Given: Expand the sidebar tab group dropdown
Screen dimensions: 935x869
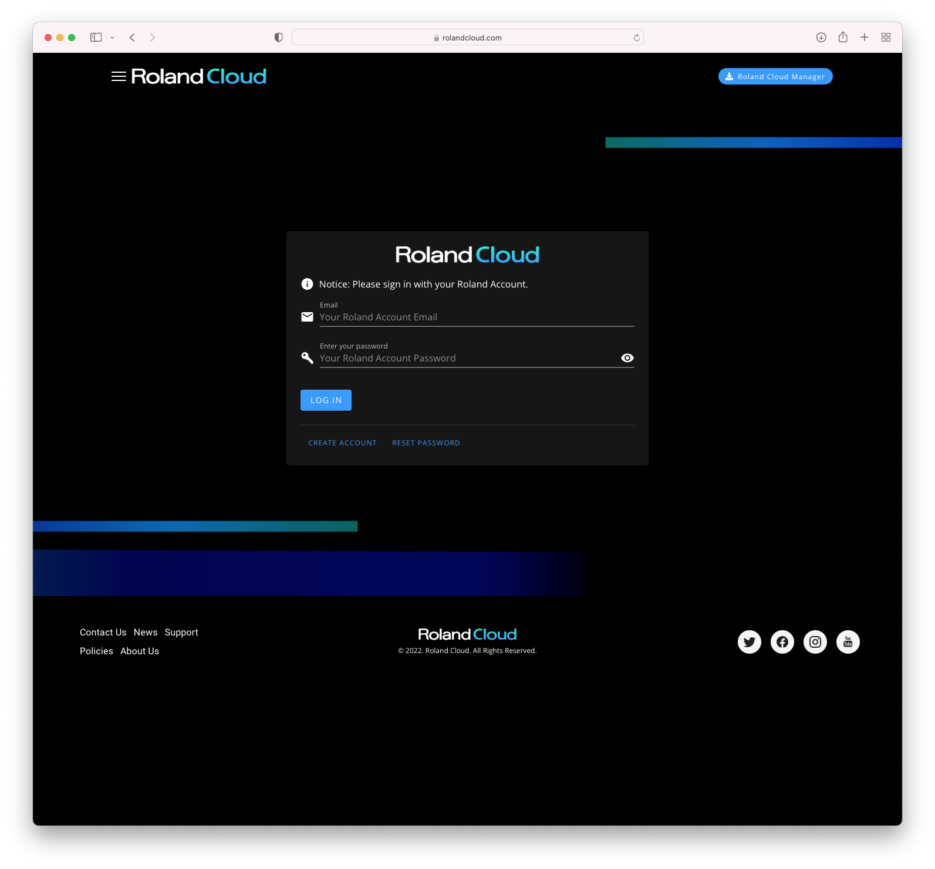Looking at the screenshot, I should point(112,38).
